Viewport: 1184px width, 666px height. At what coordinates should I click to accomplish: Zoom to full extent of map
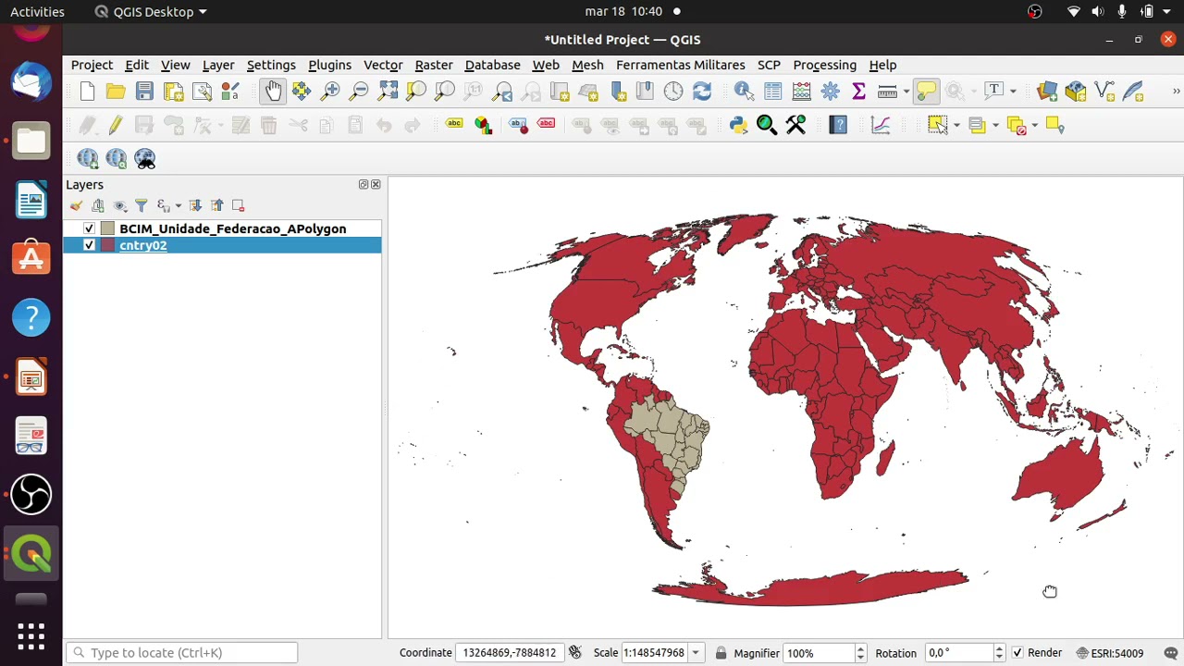click(x=388, y=92)
